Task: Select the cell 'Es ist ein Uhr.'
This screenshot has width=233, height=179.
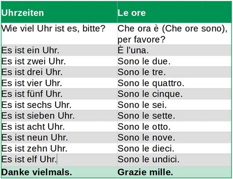Action: 59,50
